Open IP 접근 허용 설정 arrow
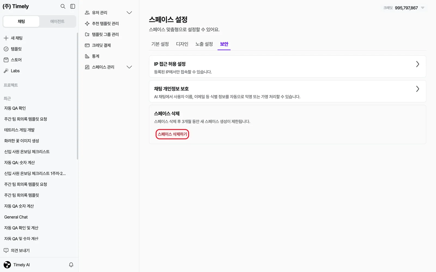 (417, 64)
